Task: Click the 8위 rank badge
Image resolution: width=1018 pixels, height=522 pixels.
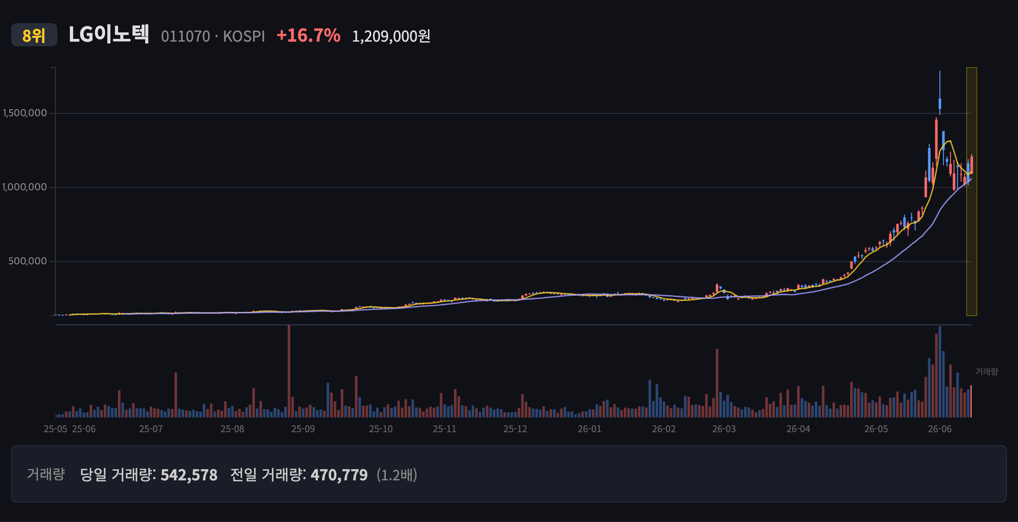Action: (x=34, y=35)
